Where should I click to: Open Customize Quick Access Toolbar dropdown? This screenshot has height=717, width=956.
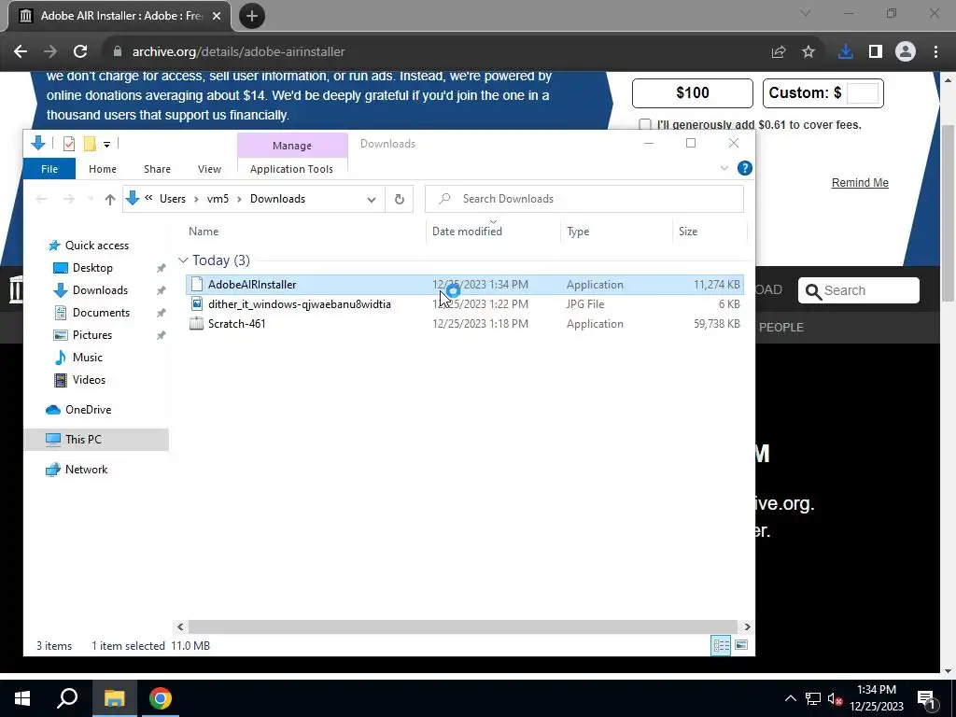(106, 145)
